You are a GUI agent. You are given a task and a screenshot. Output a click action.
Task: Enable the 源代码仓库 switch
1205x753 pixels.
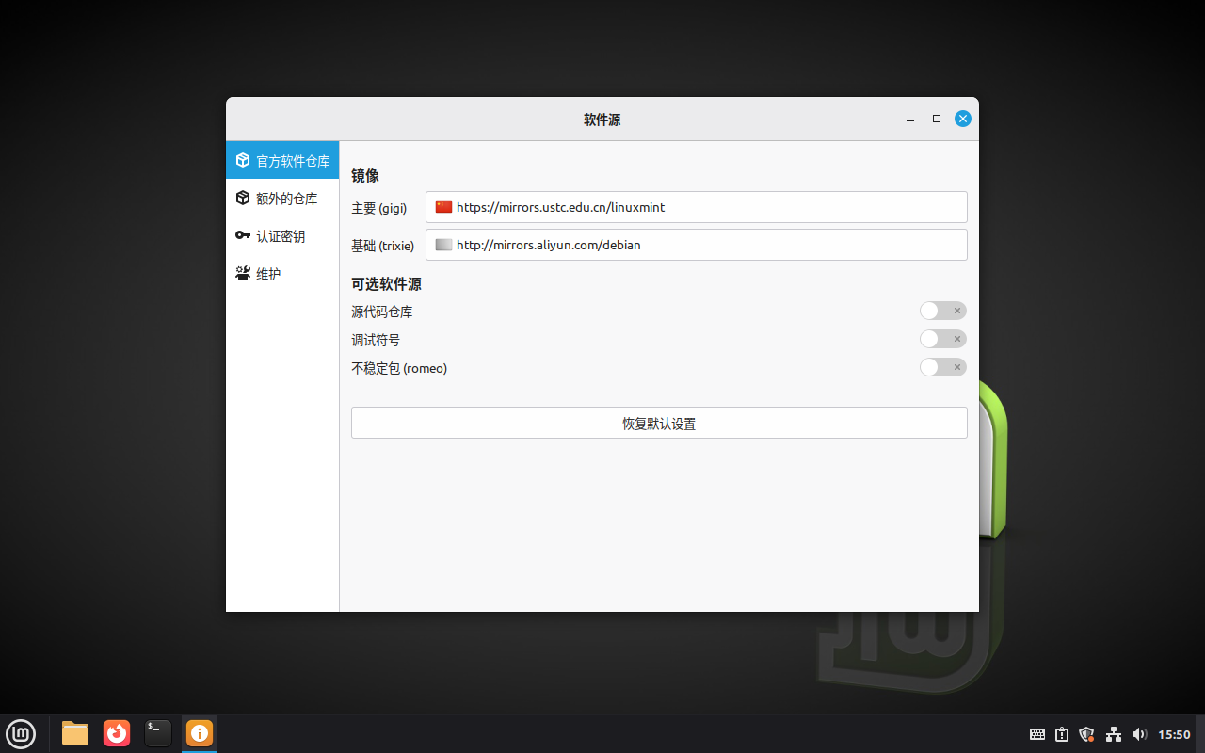[943, 311]
